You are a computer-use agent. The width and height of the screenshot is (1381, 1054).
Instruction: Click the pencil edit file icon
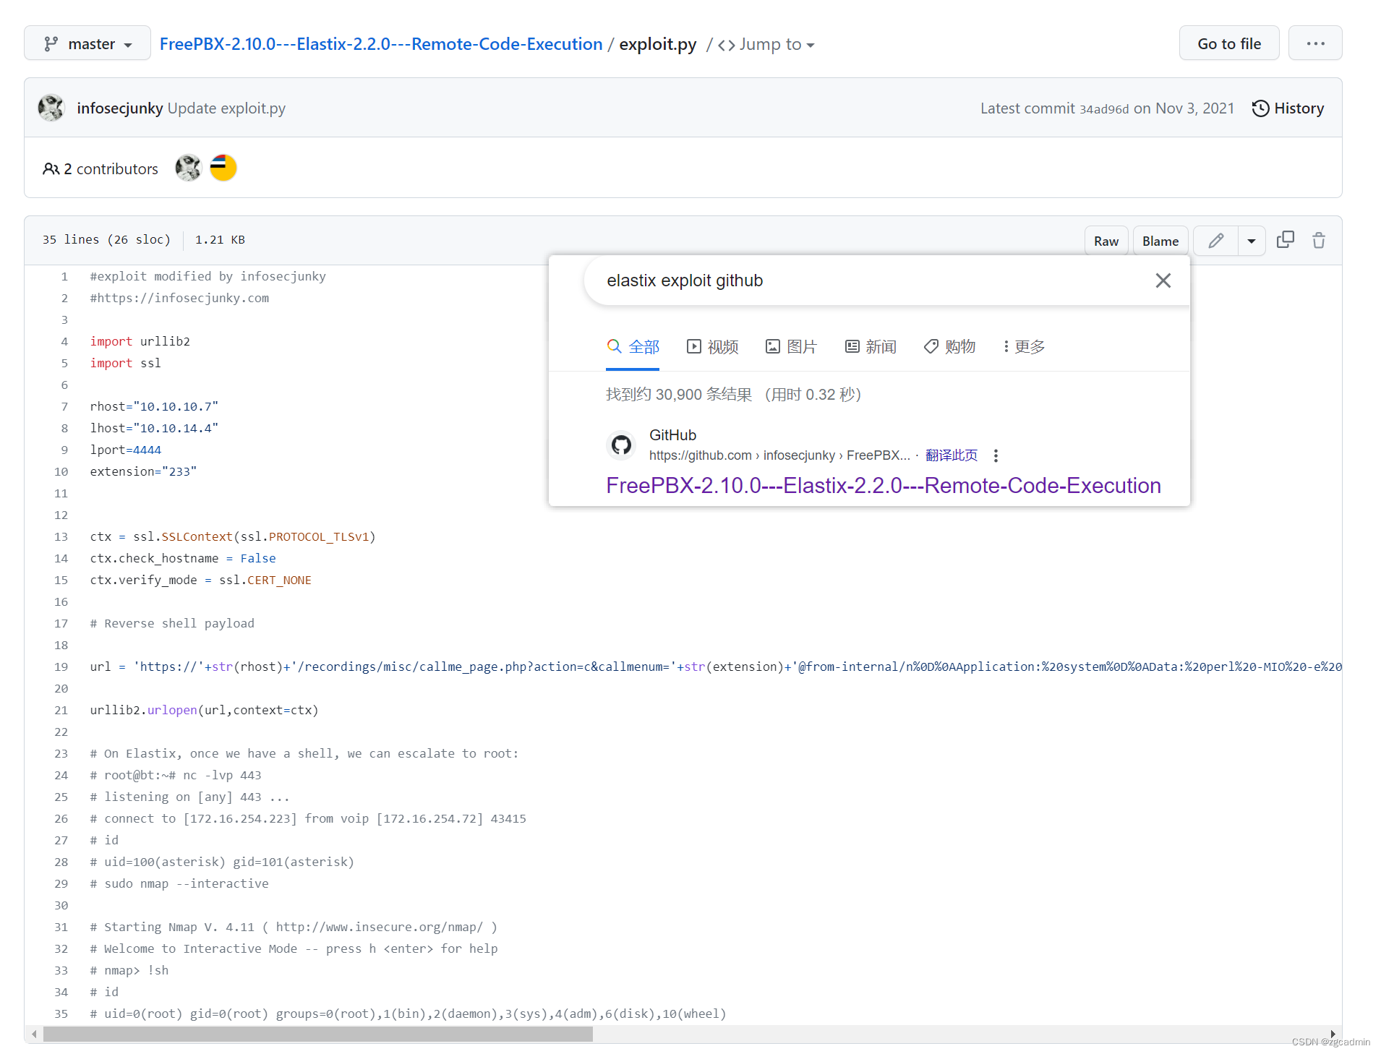[1216, 241]
